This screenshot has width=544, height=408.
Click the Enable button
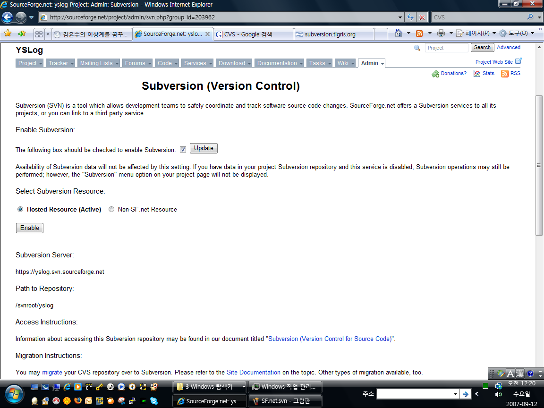pyautogui.click(x=29, y=228)
